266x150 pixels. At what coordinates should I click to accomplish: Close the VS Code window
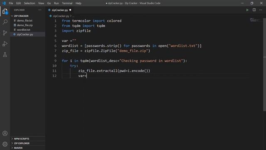click(x=261, y=3)
